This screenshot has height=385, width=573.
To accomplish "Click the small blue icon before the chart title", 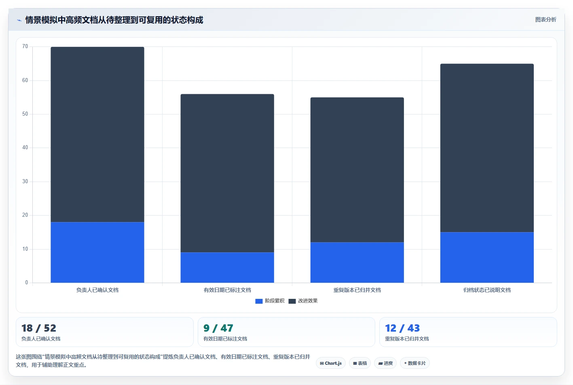I will tap(19, 20).
